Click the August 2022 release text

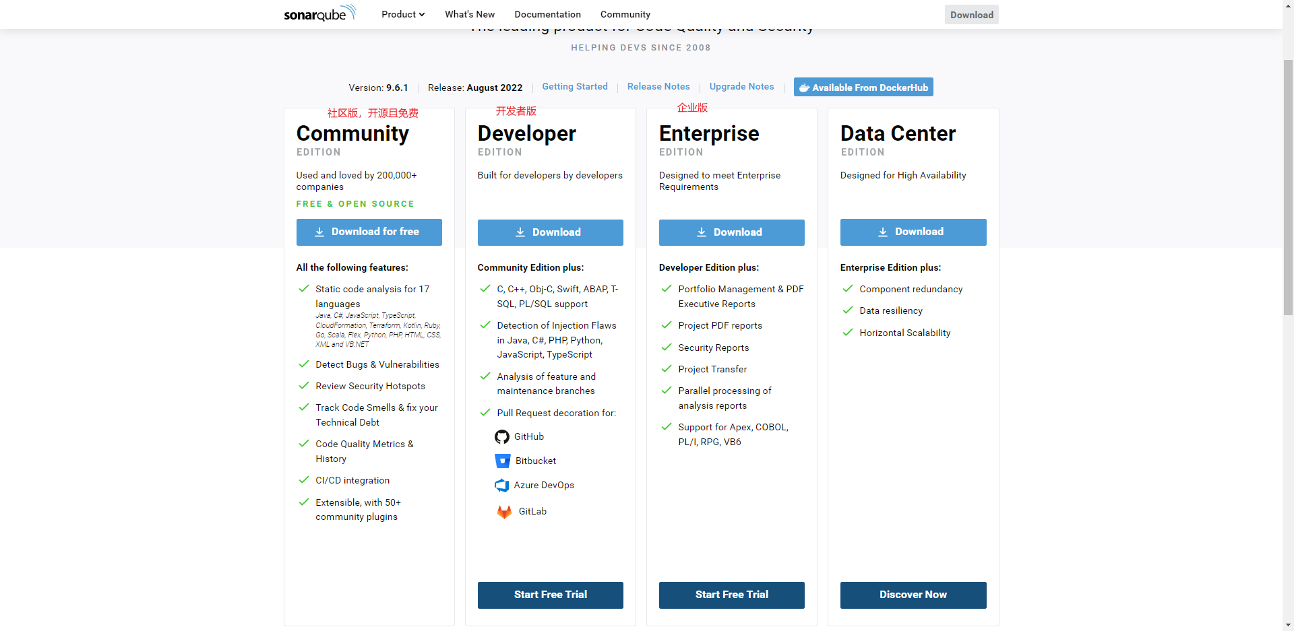pyautogui.click(x=495, y=88)
